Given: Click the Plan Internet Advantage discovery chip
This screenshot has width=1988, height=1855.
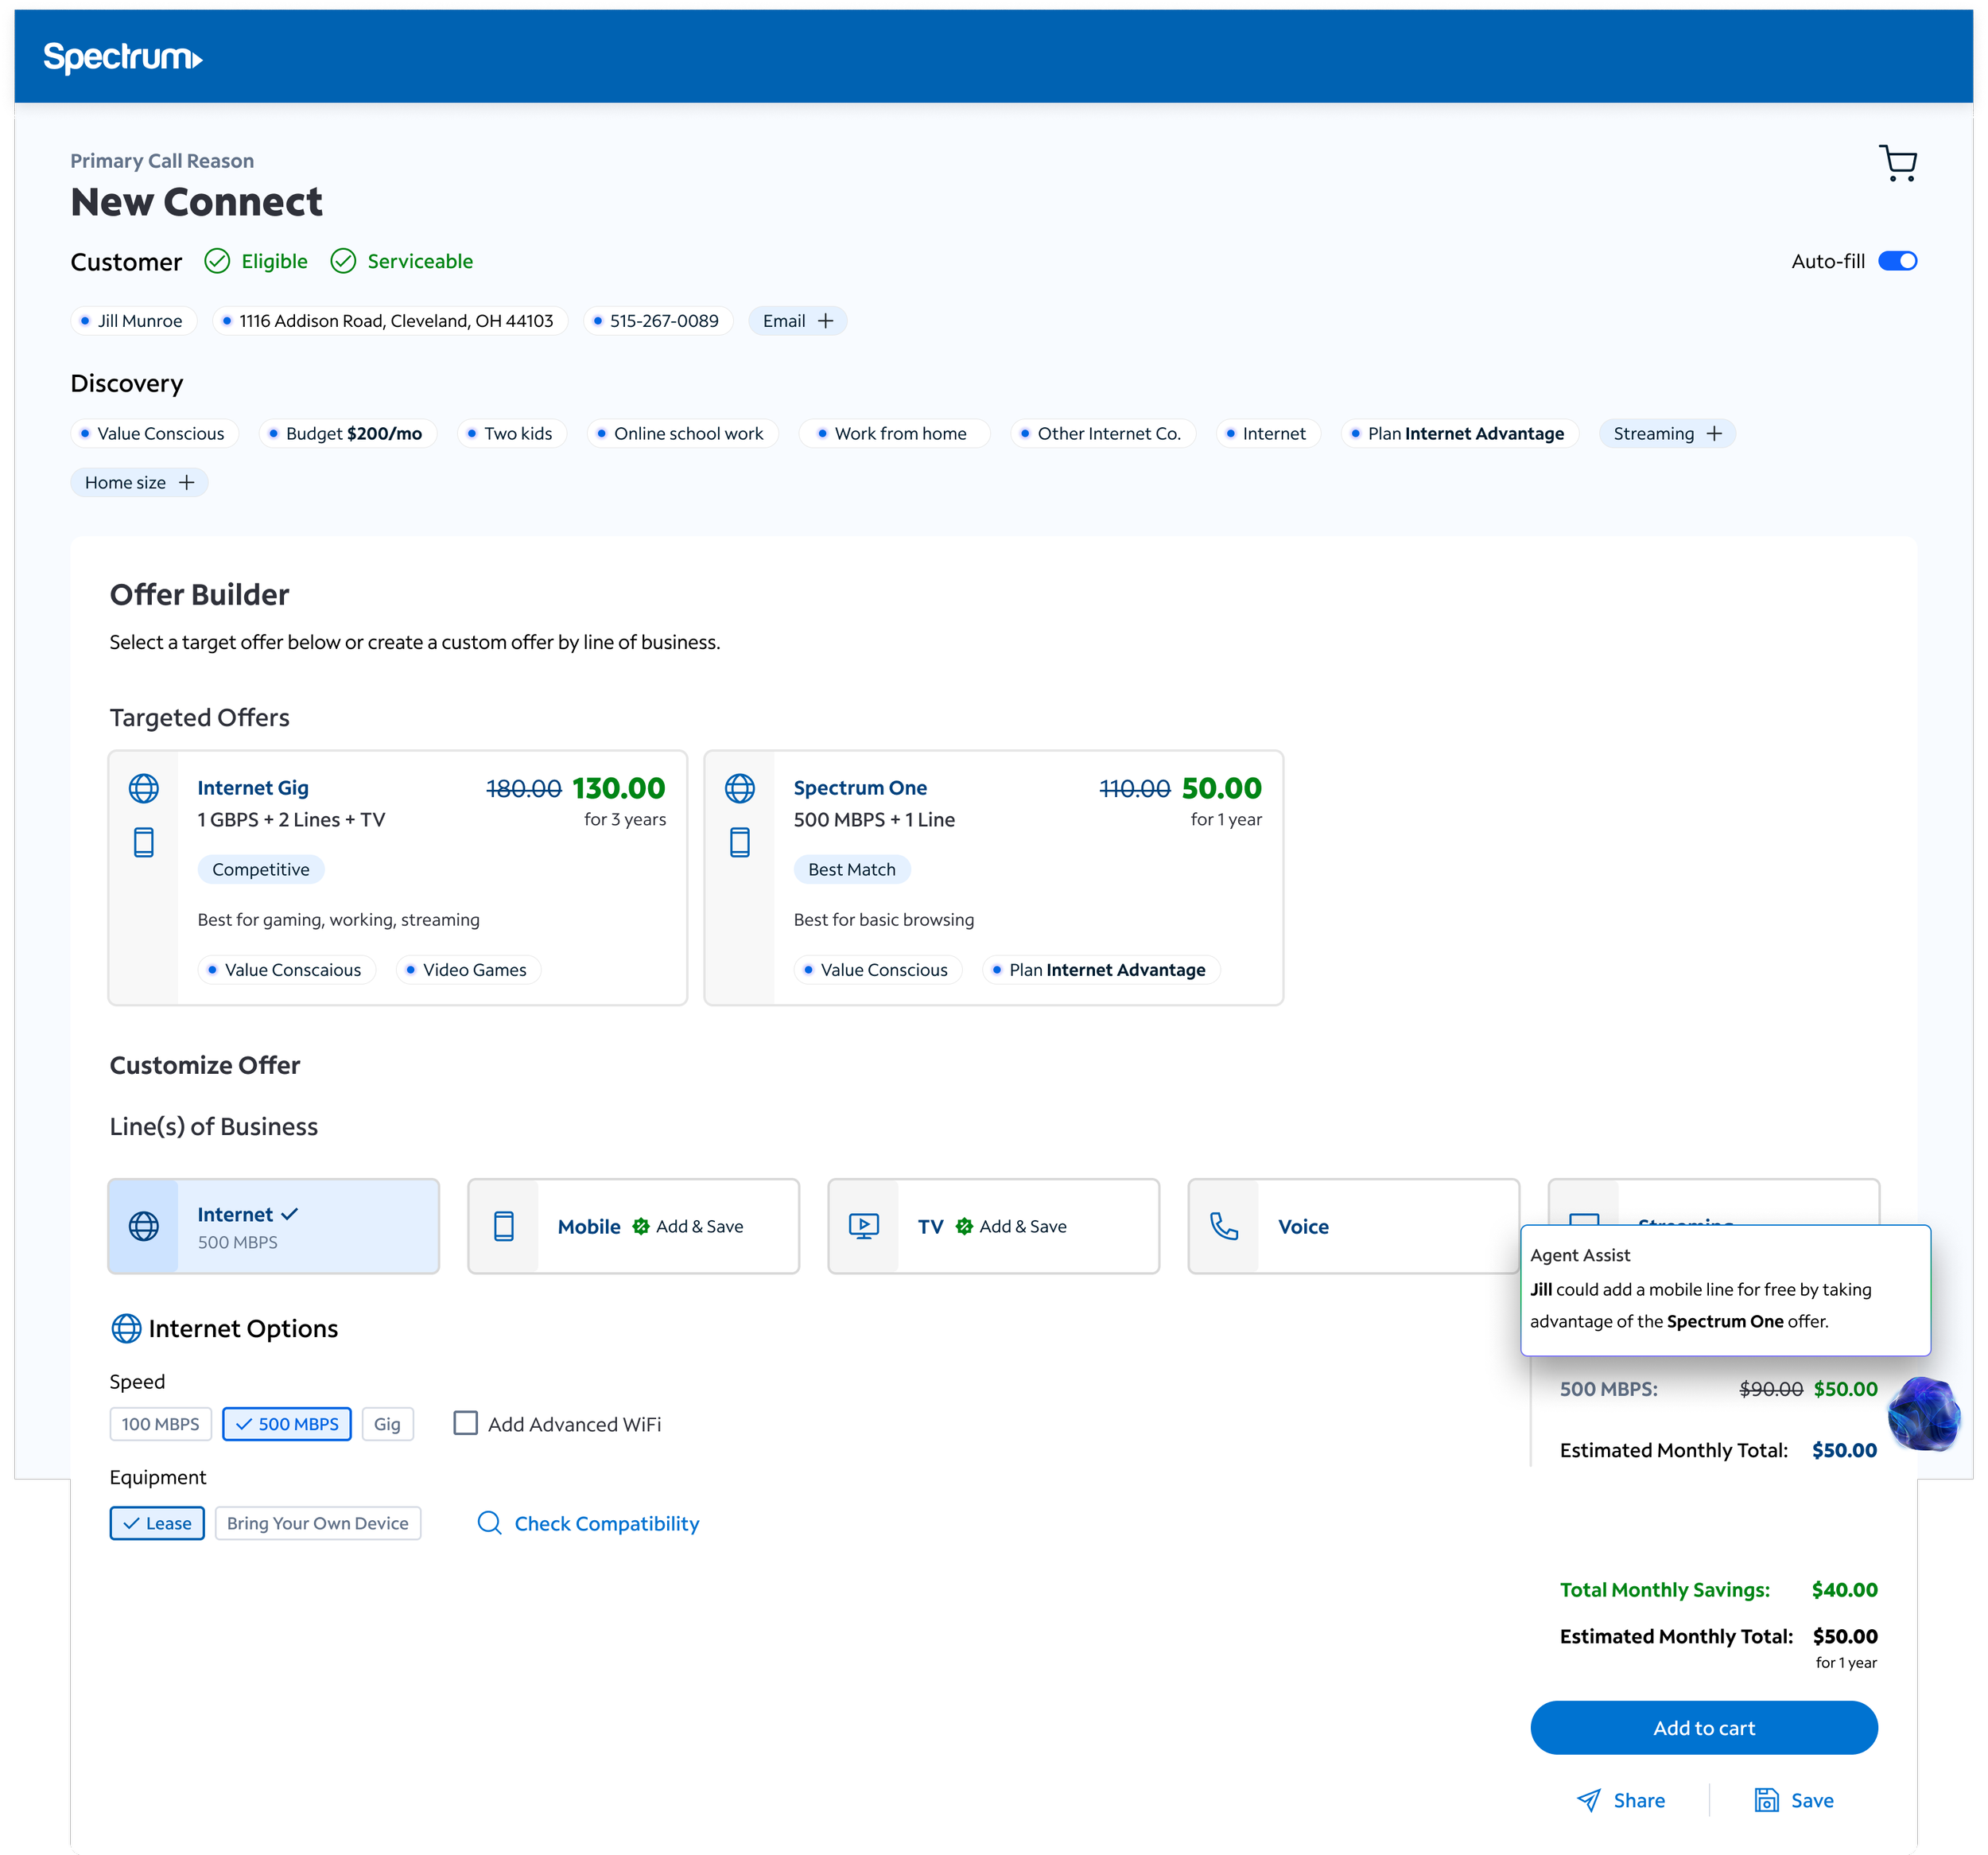Looking at the screenshot, I should tap(1460, 434).
